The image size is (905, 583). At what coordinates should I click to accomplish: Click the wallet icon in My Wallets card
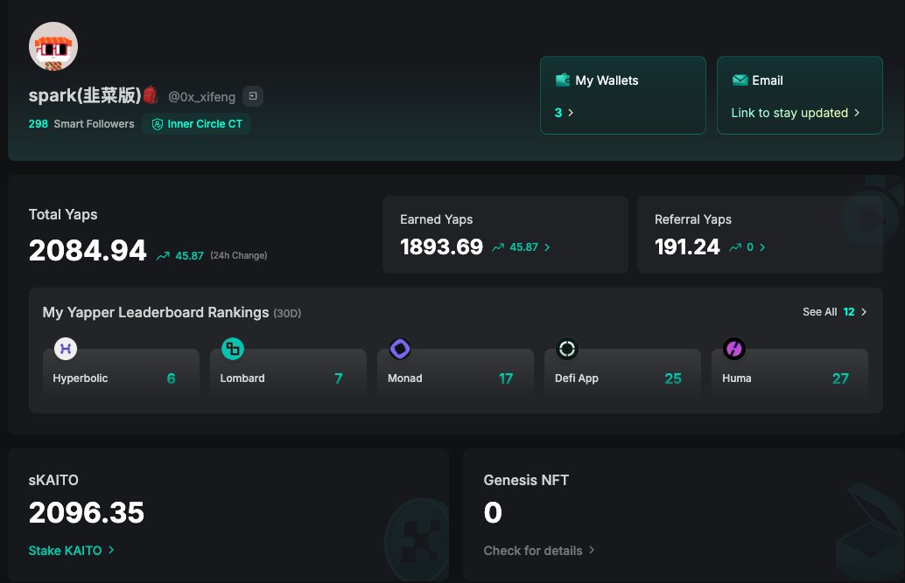pyautogui.click(x=563, y=80)
